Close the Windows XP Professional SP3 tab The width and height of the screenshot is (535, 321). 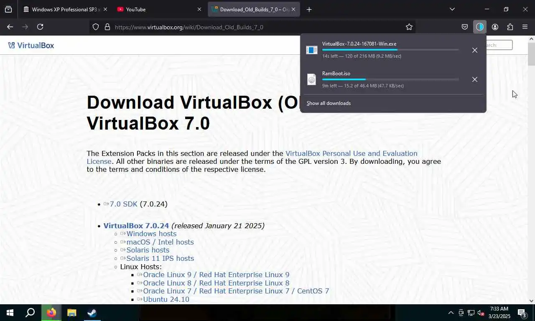point(105,9)
